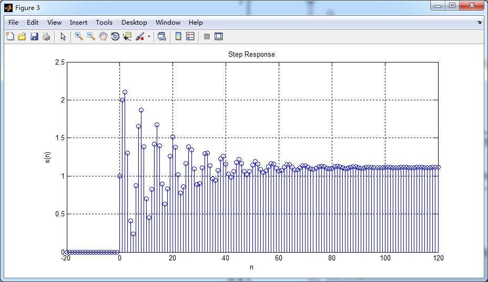Viewport: 488px width, 282px height.
Task: Close the Figure 3 window
Action: pos(472,6)
